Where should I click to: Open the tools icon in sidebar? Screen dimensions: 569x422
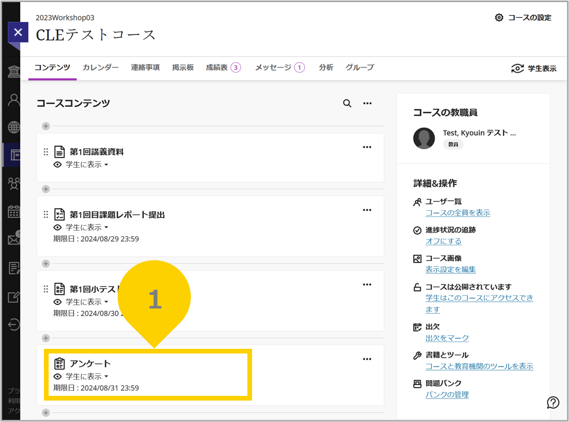(x=14, y=297)
